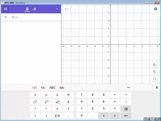Move cursor left with arrow key

104,116
